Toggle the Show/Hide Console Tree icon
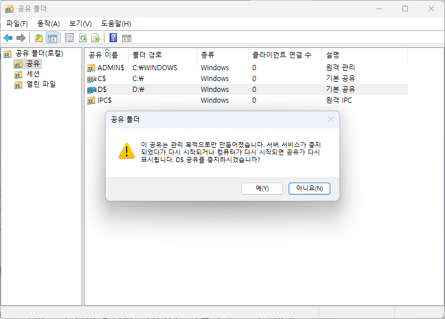 coord(52,38)
